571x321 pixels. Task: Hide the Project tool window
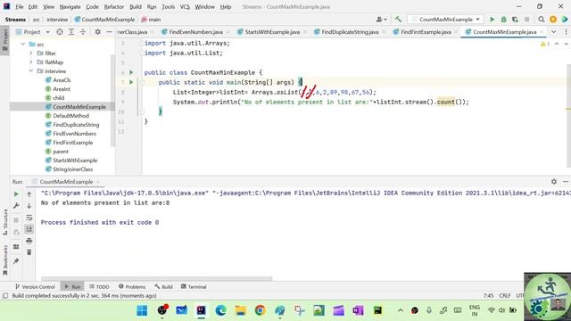109,32
